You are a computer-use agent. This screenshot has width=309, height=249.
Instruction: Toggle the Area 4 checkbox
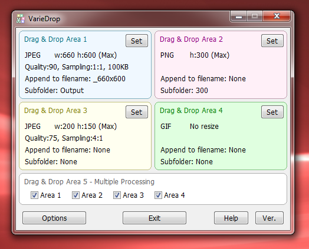pyautogui.click(x=158, y=195)
